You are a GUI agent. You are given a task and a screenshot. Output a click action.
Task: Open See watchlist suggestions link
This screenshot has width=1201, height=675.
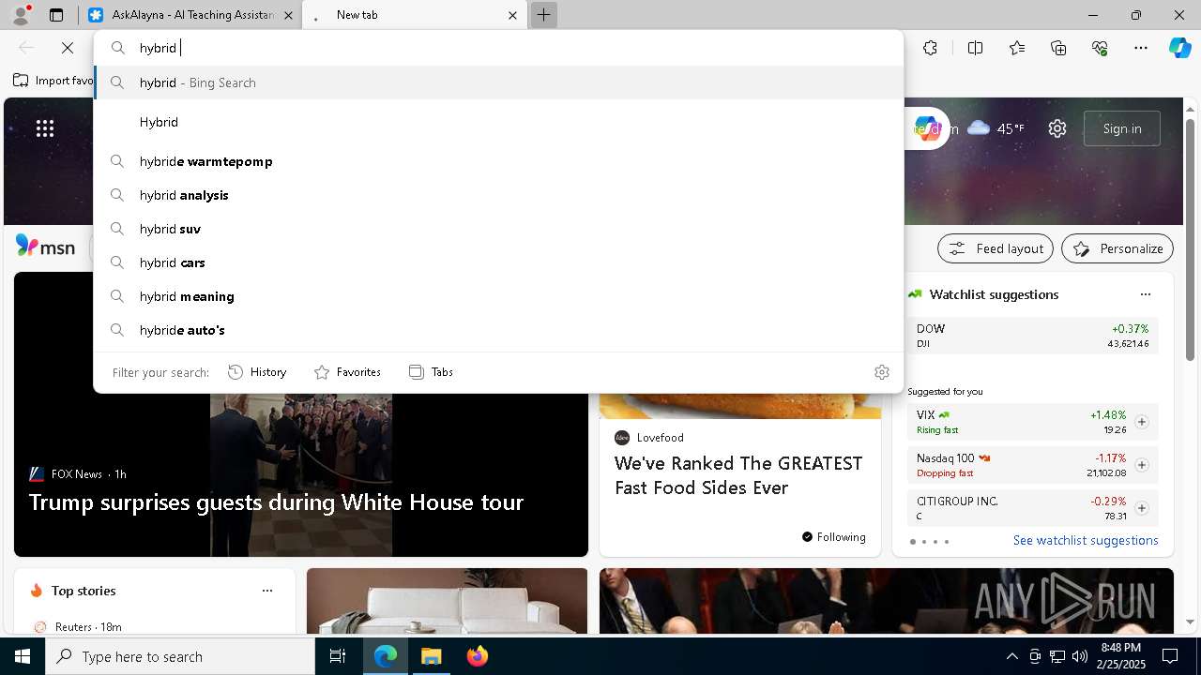point(1086,540)
